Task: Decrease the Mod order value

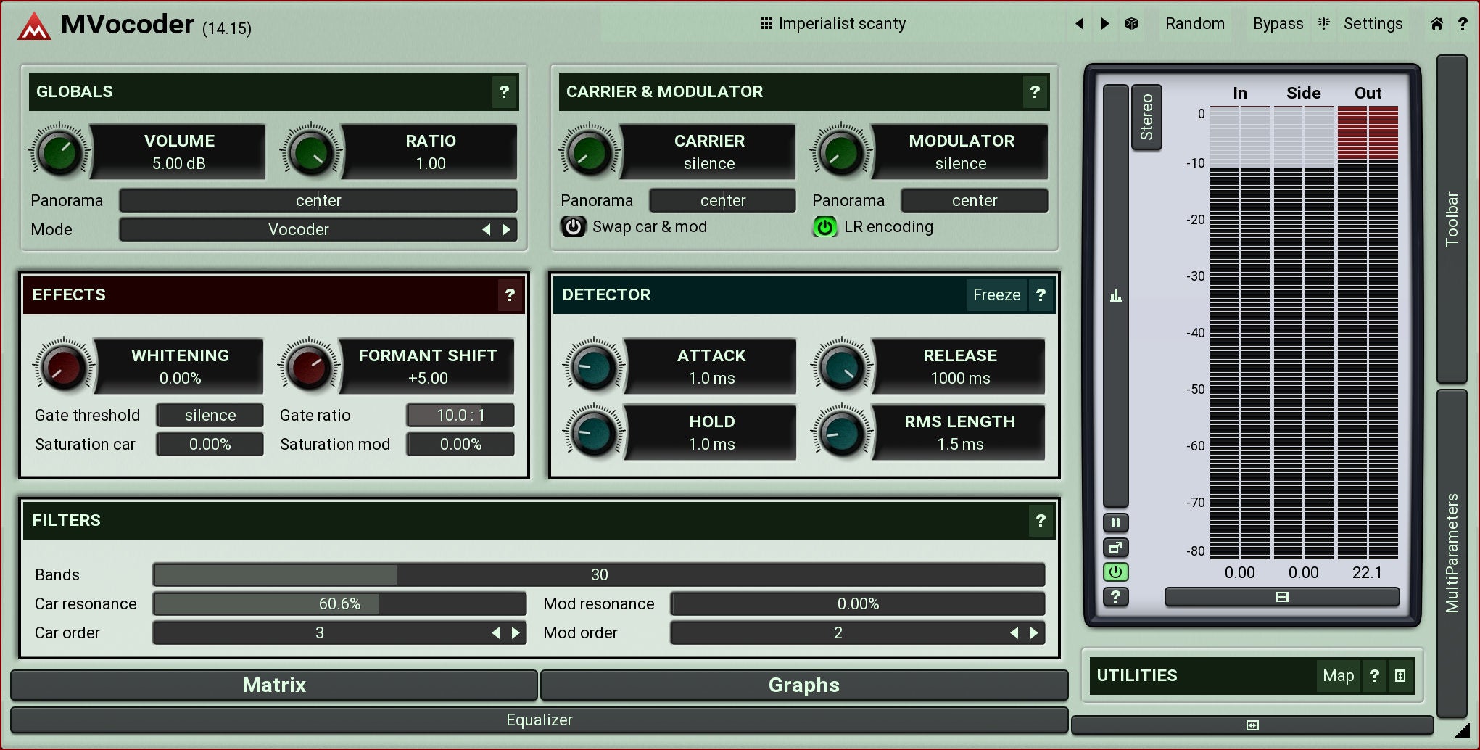Action: coord(1014,633)
